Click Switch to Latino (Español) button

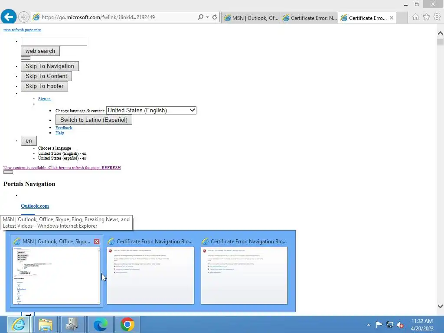tap(94, 120)
